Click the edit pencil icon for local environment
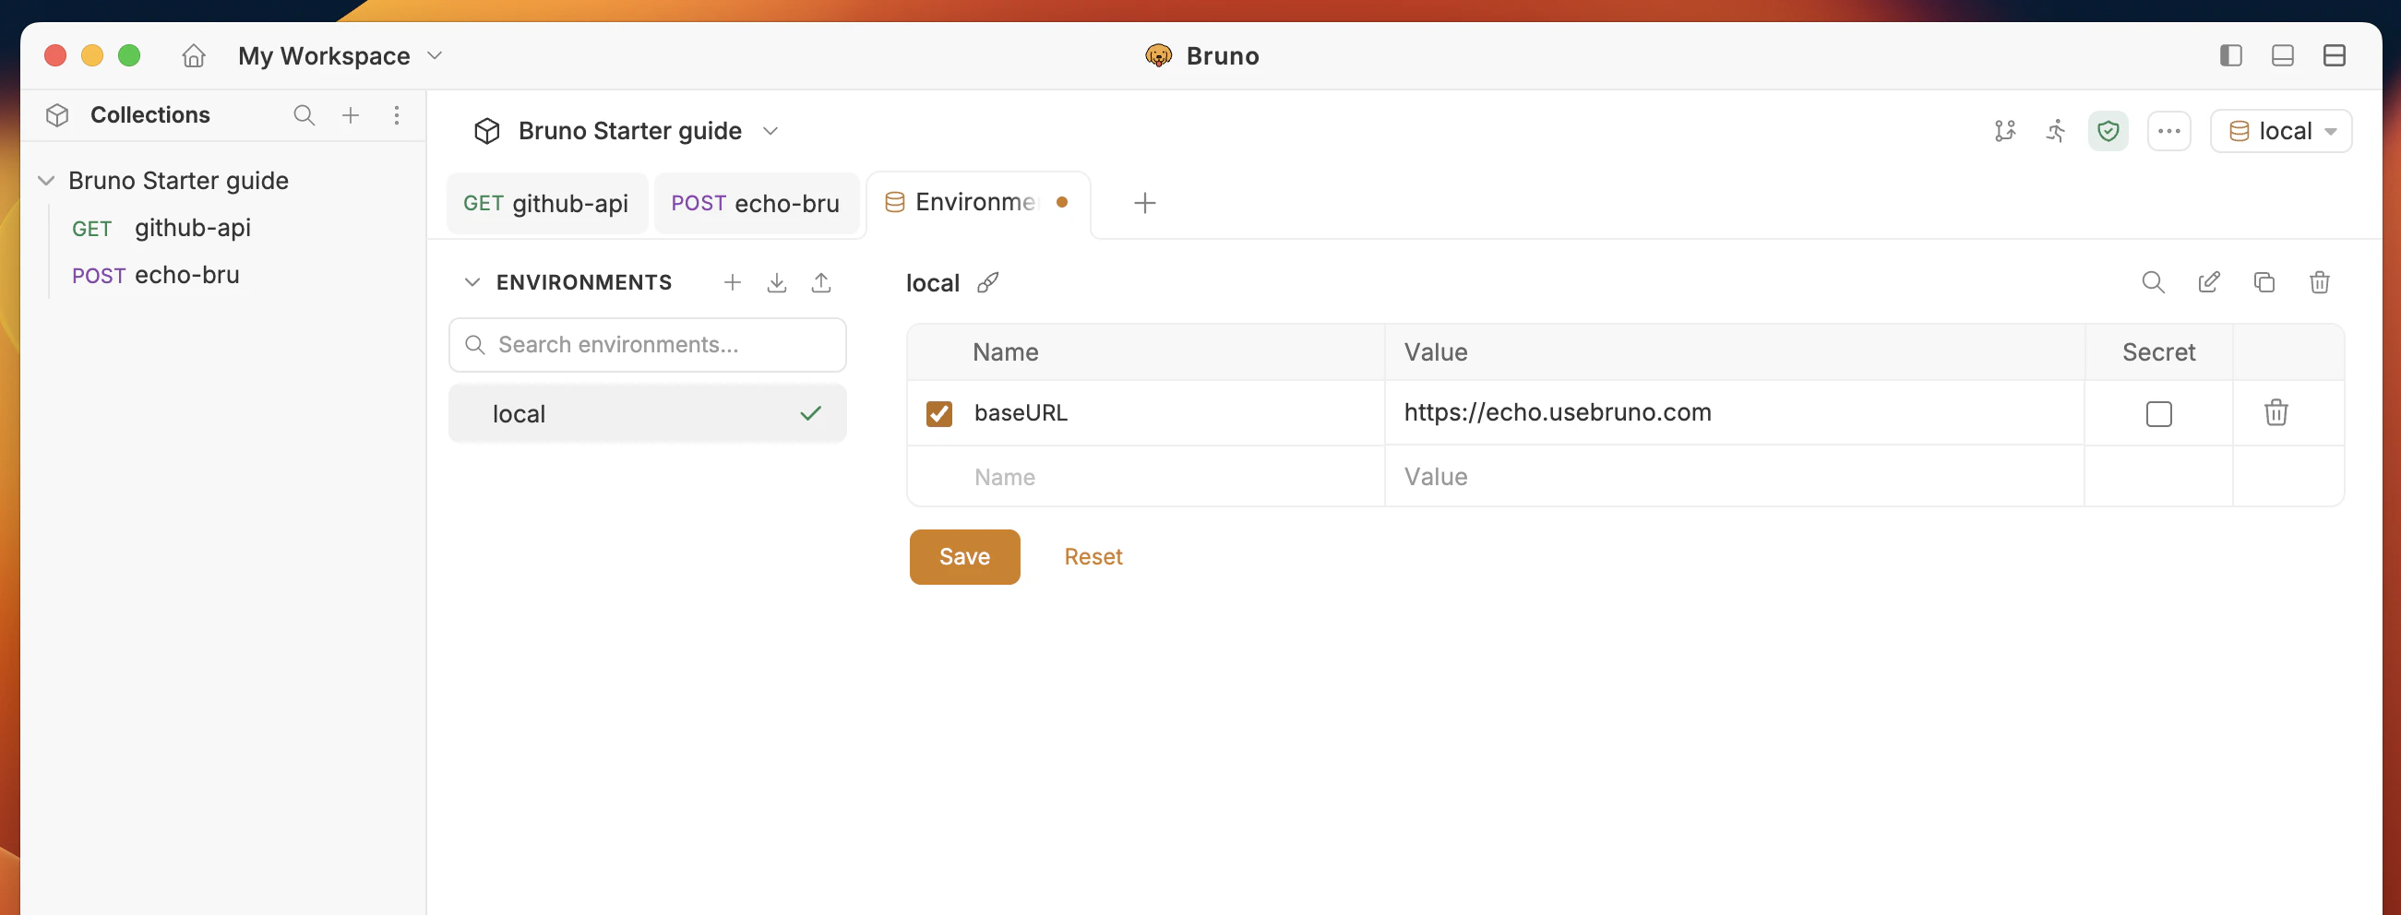The width and height of the screenshot is (2401, 915). pyautogui.click(x=2209, y=282)
